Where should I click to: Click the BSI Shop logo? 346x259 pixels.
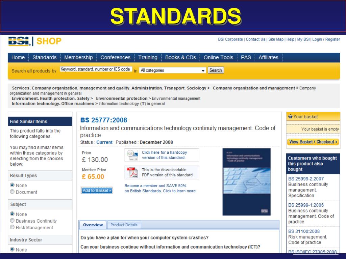pos(35,41)
